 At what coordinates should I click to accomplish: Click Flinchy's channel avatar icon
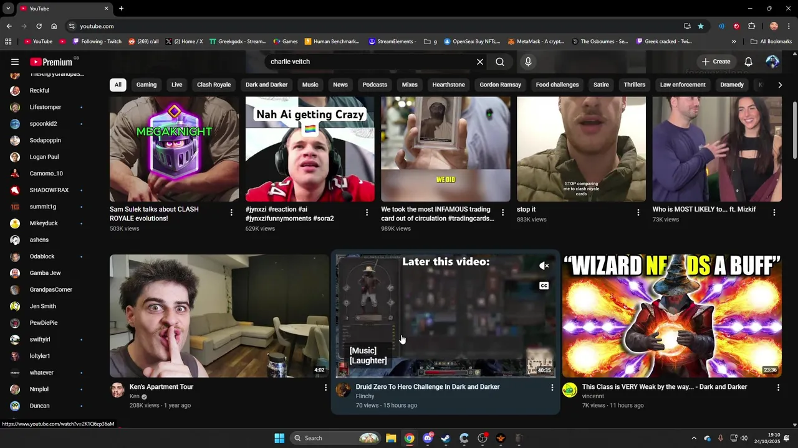344,390
